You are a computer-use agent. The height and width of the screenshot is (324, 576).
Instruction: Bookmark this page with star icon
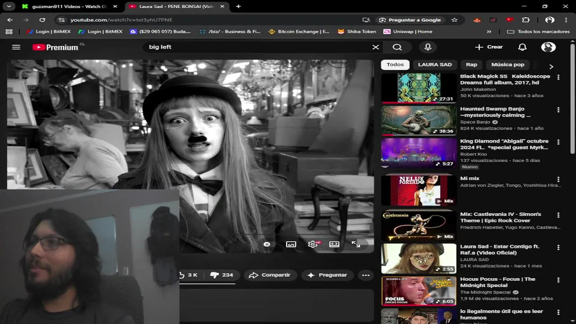point(454,20)
